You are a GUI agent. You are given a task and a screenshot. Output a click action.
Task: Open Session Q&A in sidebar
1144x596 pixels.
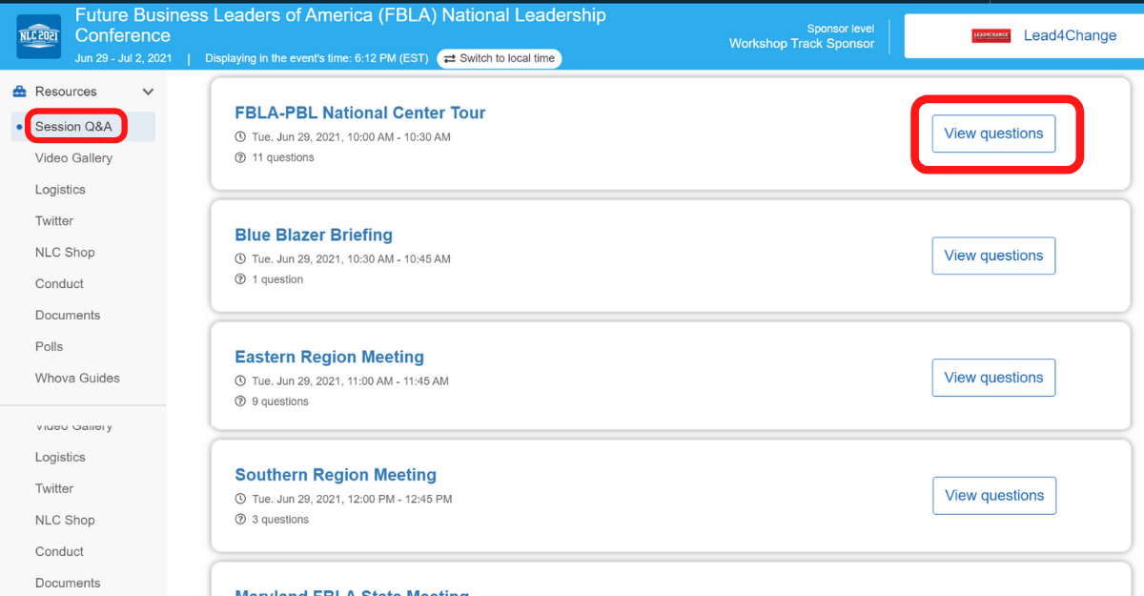pyautogui.click(x=73, y=127)
